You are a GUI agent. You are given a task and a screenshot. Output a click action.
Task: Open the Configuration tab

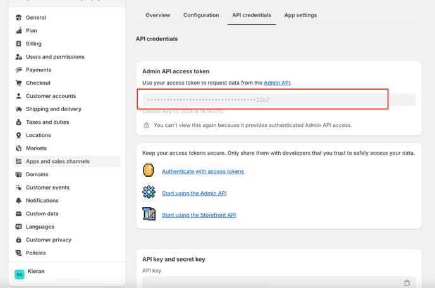tap(201, 15)
